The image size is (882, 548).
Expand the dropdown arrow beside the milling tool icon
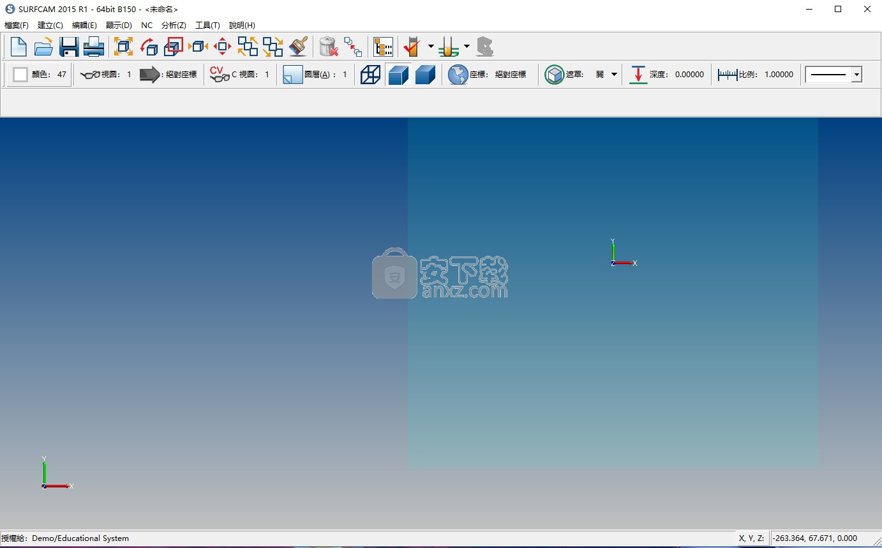[467, 47]
